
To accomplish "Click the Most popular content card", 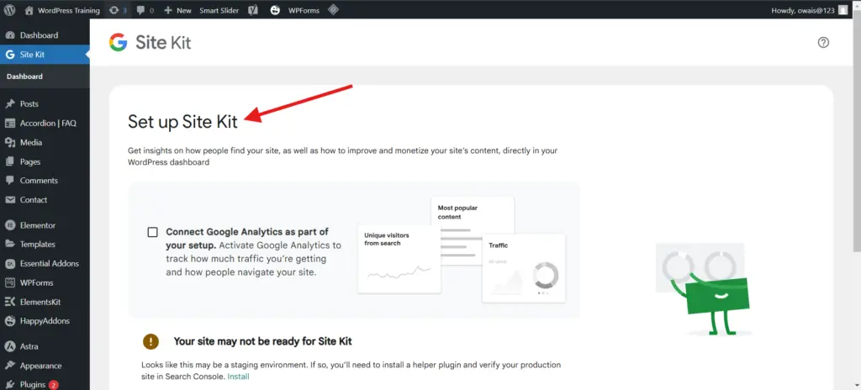I will point(473,230).
